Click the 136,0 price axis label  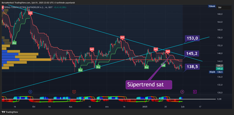220,77
